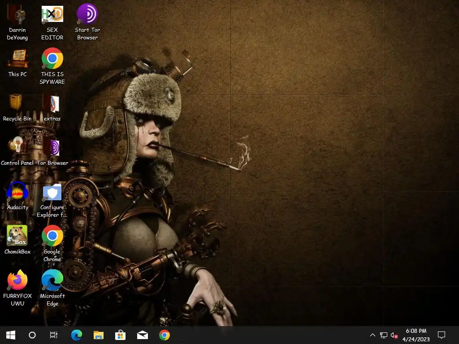
Task: Click the Cortana search circle in taskbar
Action: click(32, 335)
